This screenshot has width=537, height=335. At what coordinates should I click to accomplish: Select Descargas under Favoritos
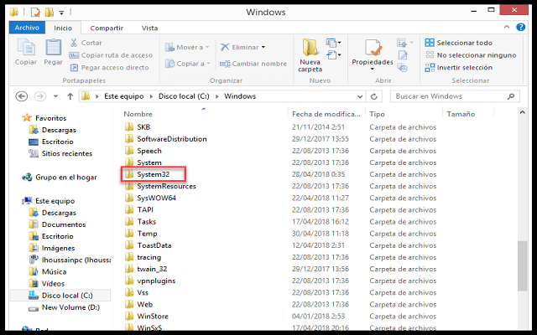coord(58,130)
